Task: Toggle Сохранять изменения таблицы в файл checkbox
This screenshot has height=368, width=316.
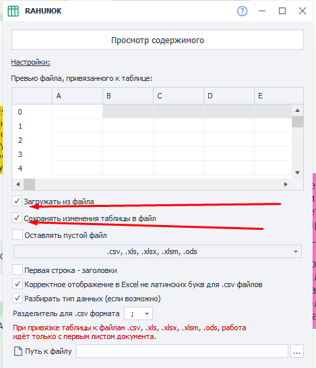Action: pos(17,218)
